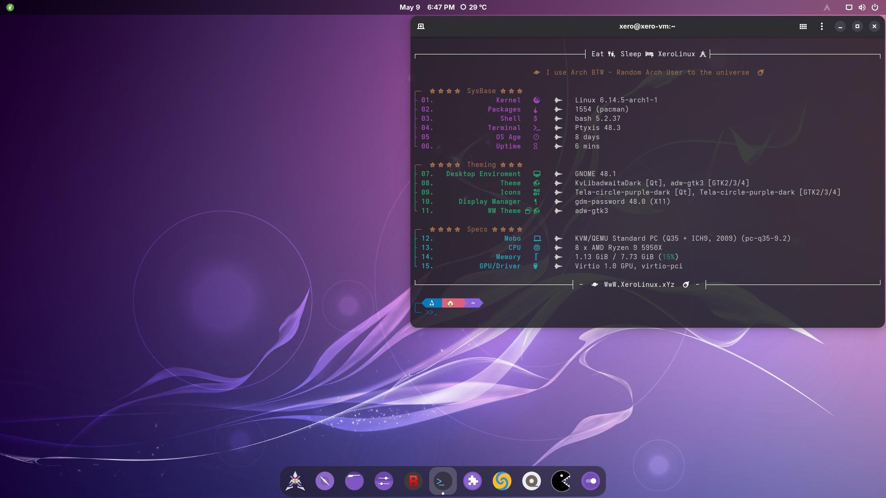Viewport: 886px width, 498px height.
Task: Click the Specs section heading
Action: point(477,229)
